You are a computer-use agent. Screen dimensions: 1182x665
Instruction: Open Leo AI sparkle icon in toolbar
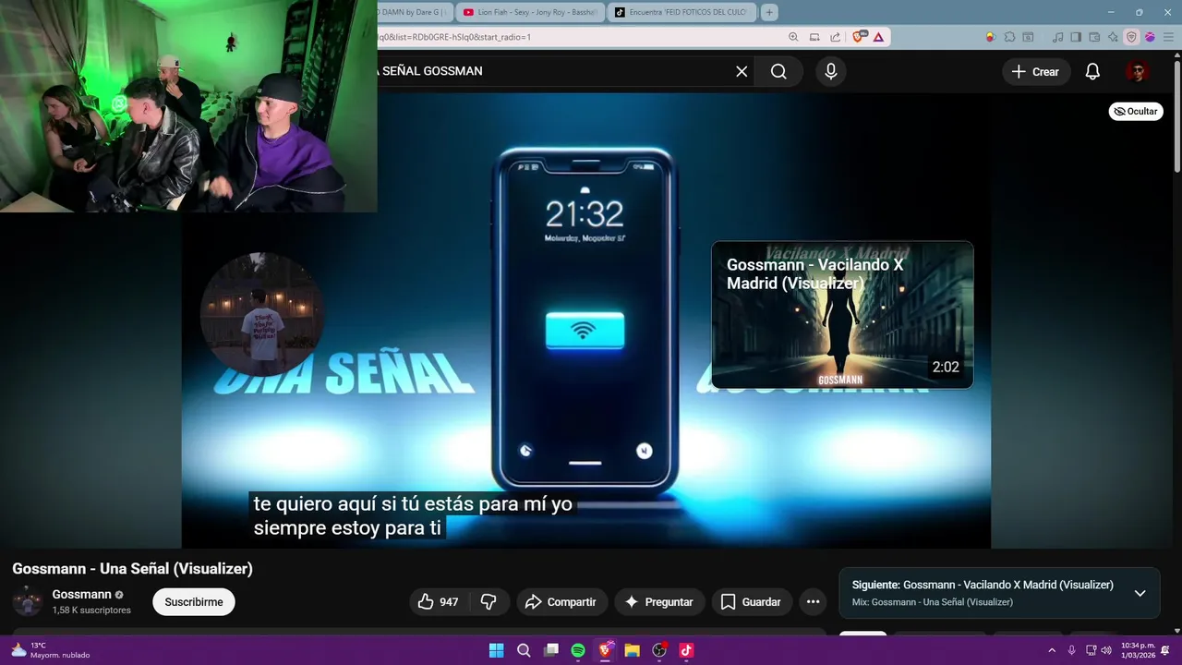point(1113,37)
